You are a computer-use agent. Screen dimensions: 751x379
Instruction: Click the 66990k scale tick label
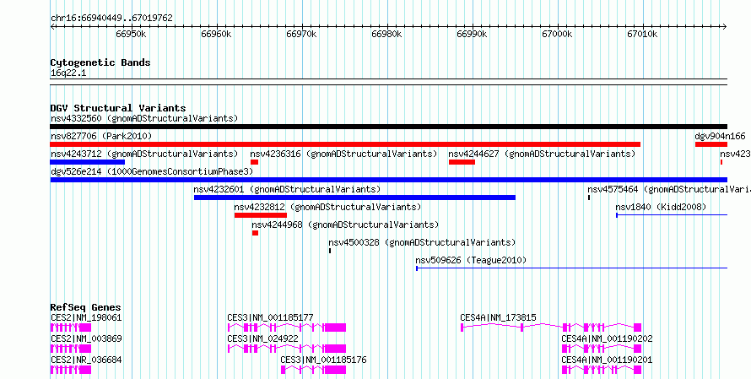click(x=472, y=34)
